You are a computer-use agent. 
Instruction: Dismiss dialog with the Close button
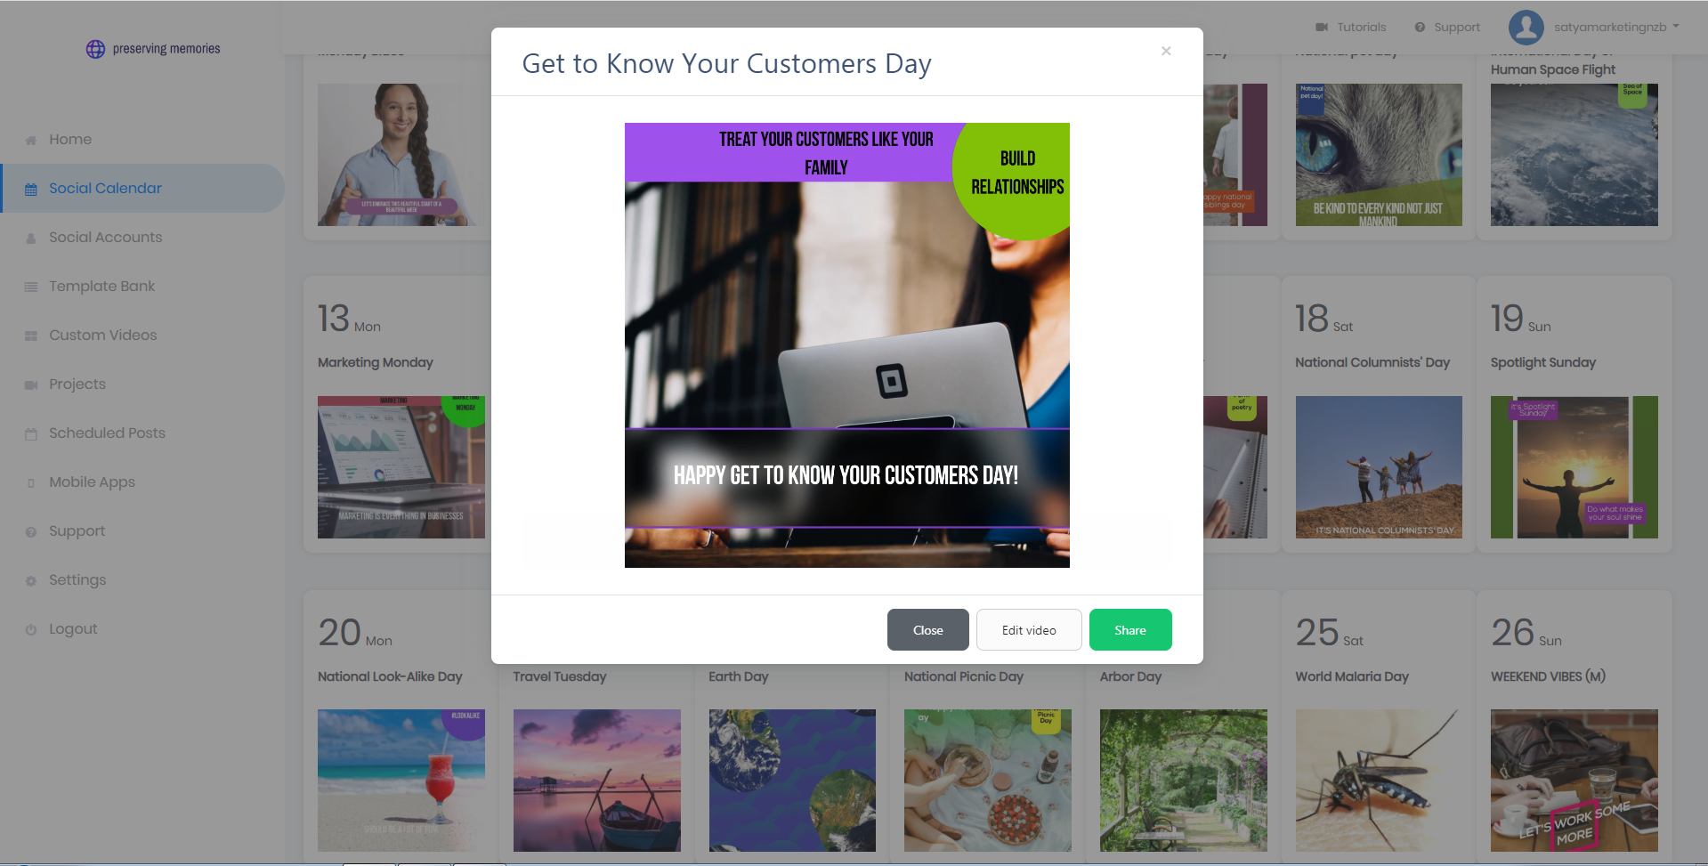[928, 630]
